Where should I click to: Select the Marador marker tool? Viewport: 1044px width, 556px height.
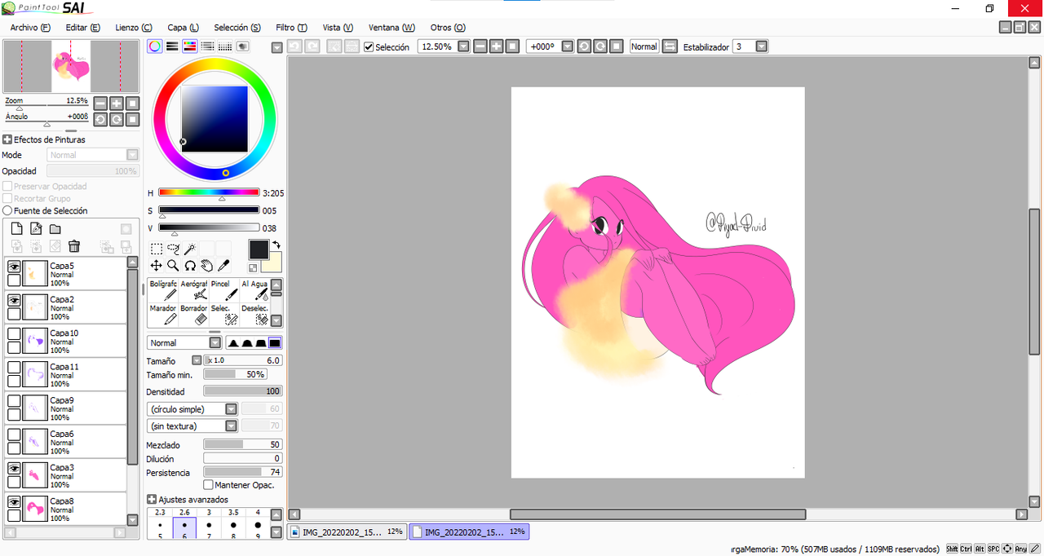click(x=163, y=315)
